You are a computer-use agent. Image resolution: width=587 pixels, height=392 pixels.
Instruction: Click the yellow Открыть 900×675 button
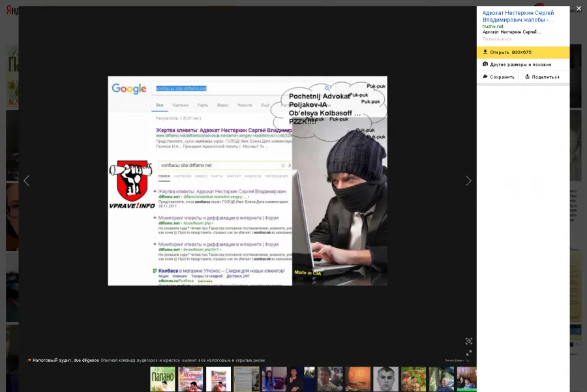point(523,52)
